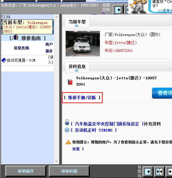Click the 信息类别 column header
The height and width of the screenshot is (178, 172).
(x=22, y=48)
